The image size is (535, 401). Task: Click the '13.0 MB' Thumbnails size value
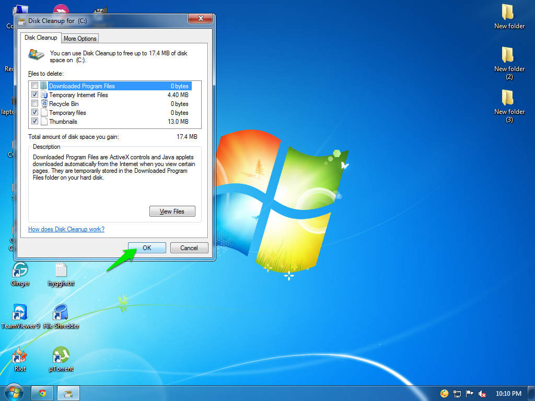(x=178, y=121)
